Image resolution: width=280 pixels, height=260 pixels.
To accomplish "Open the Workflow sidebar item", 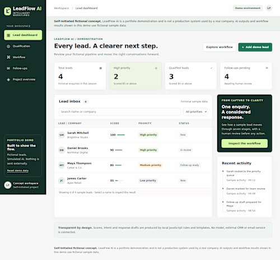I will [x=23, y=57].
